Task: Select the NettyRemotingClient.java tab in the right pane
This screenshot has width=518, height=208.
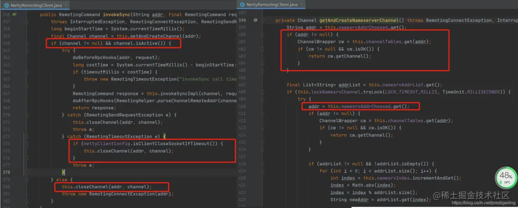Action: pyautogui.click(x=271, y=4)
